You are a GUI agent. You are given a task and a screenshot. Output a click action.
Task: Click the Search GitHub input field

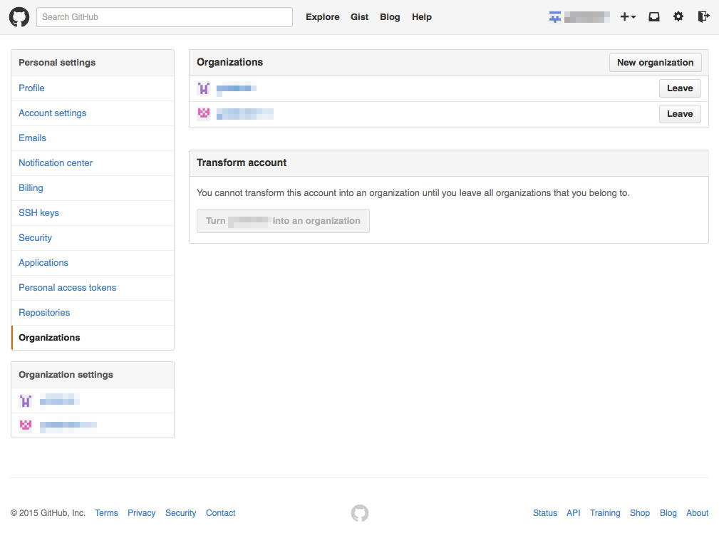click(x=164, y=16)
